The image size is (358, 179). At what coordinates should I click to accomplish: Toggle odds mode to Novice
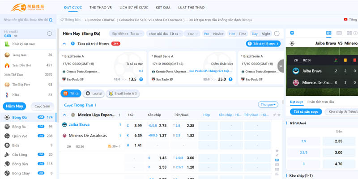[218, 34]
